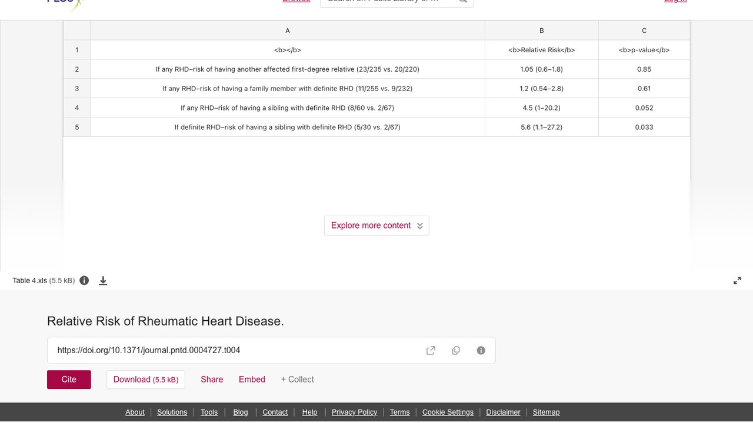The height and width of the screenshot is (423, 753).
Task: Copy the DOI using the copy icon
Action: (456, 350)
